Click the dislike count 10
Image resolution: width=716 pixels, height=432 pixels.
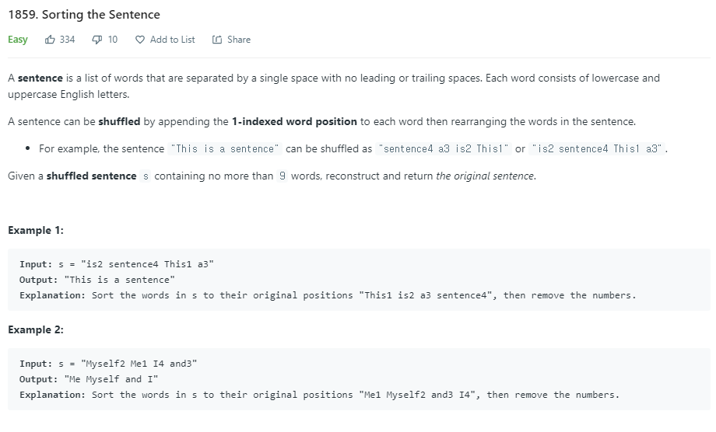(x=113, y=40)
